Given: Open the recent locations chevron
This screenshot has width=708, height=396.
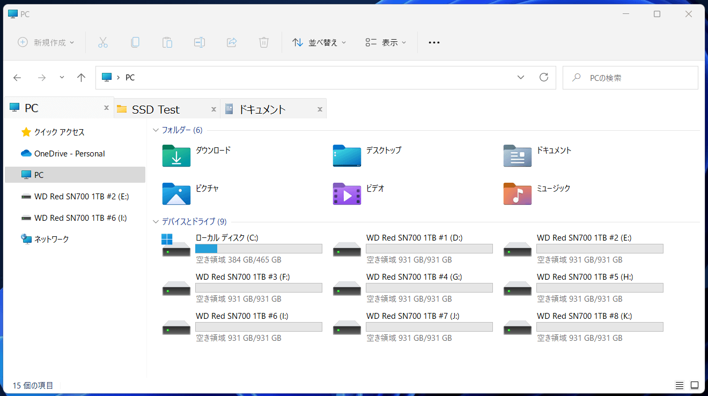Looking at the screenshot, I should [x=62, y=78].
